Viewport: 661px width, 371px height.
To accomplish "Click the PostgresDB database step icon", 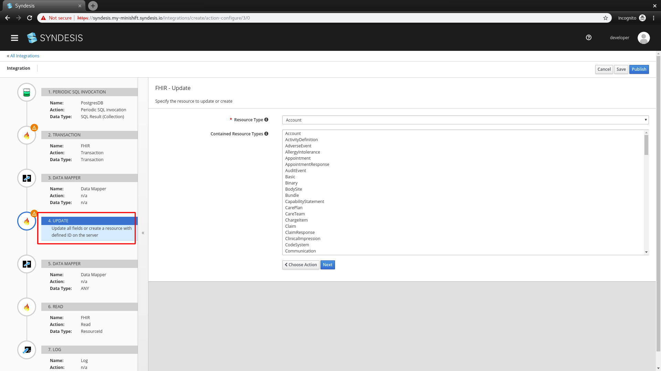I will point(27,92).
